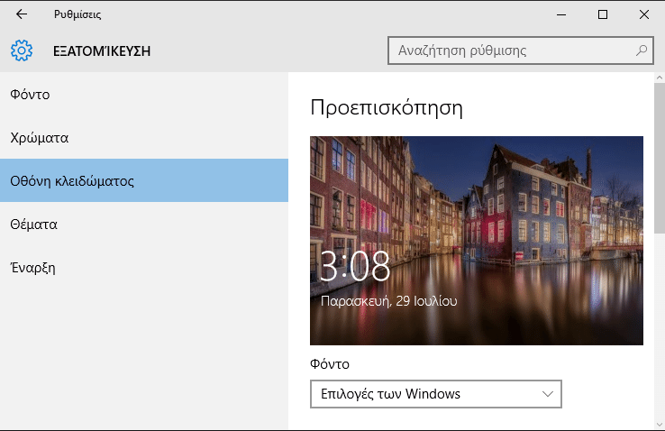Maximize the Ρυθμίσεις window
The height and width of the screenshot is (431, 665).
(603, 14)
